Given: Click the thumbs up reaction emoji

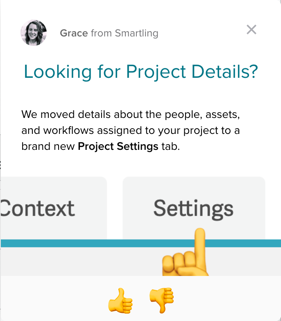Looking at the screenshot, I should point(120,301).
